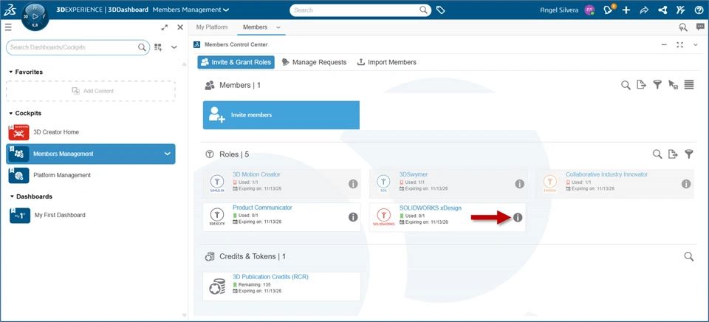Search roles with magnifier in Roles header
The width and height of the screenshot is (709, 322).
point(657,154)
